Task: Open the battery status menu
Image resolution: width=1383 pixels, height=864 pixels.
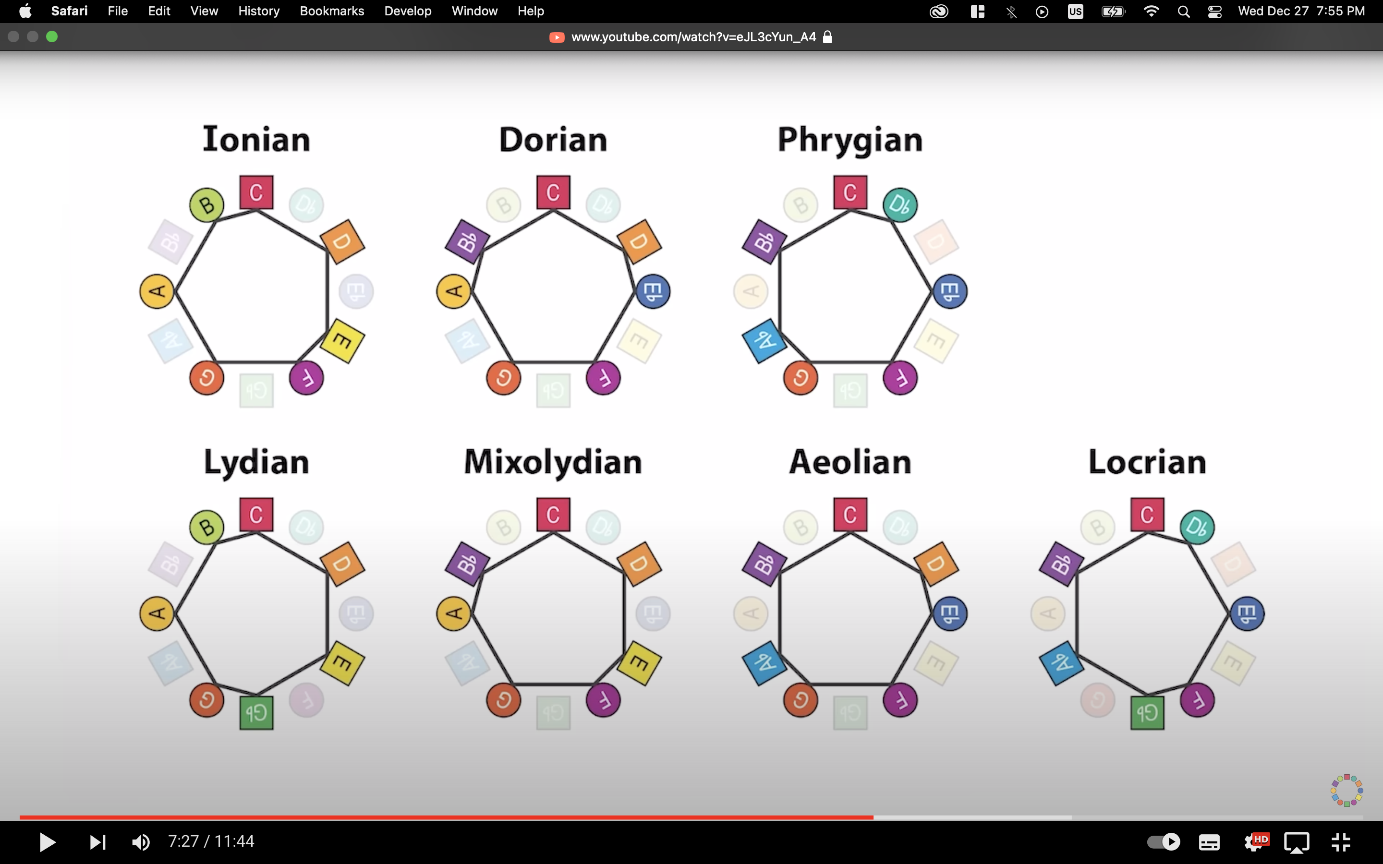Action: (1113, 12)
